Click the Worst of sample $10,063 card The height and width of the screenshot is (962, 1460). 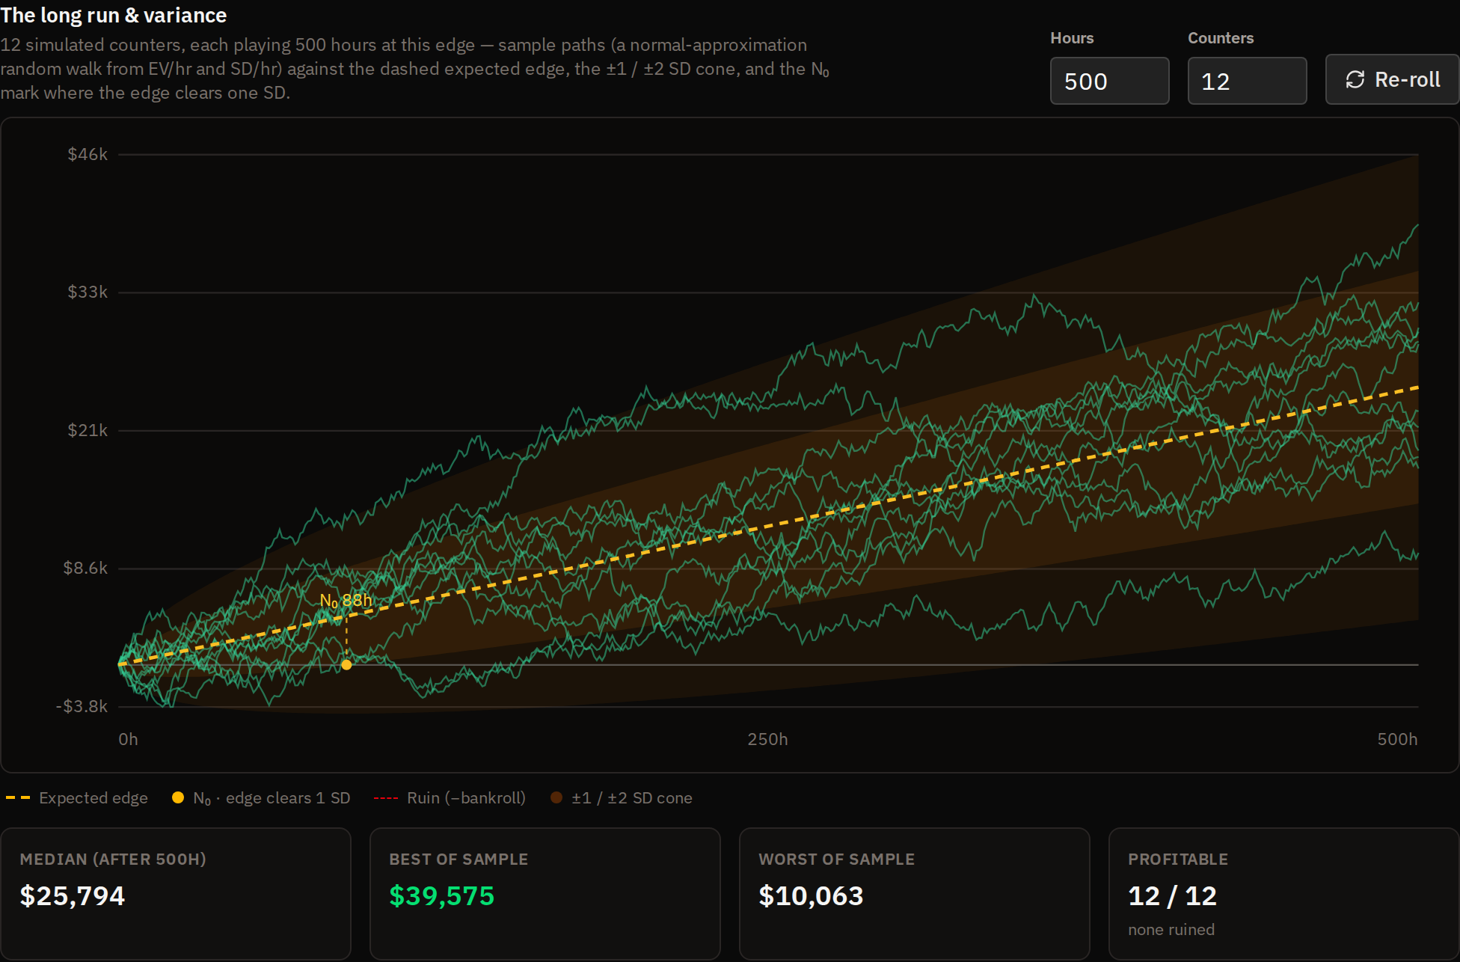click(914, 893)
